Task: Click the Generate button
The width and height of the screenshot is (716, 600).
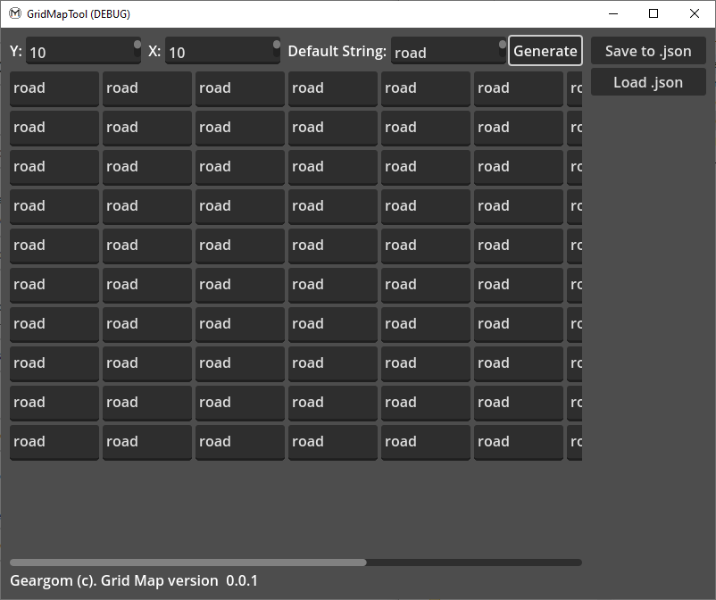Action: coord(545,51)
